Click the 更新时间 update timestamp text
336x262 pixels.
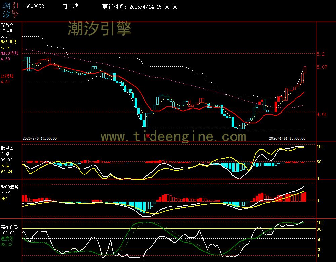click(140, 7)
